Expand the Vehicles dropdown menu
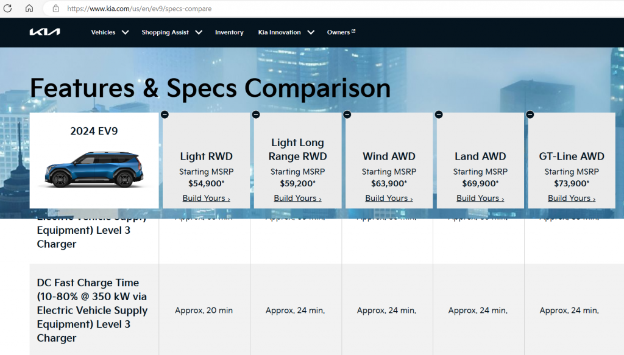Screen dimensions: 624x355 tap(110, 32)
